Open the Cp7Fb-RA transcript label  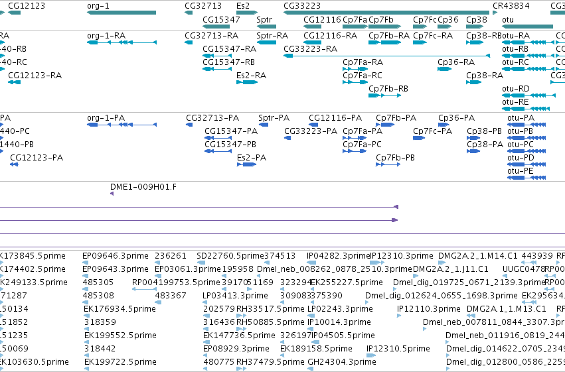(x=389, y=36)
